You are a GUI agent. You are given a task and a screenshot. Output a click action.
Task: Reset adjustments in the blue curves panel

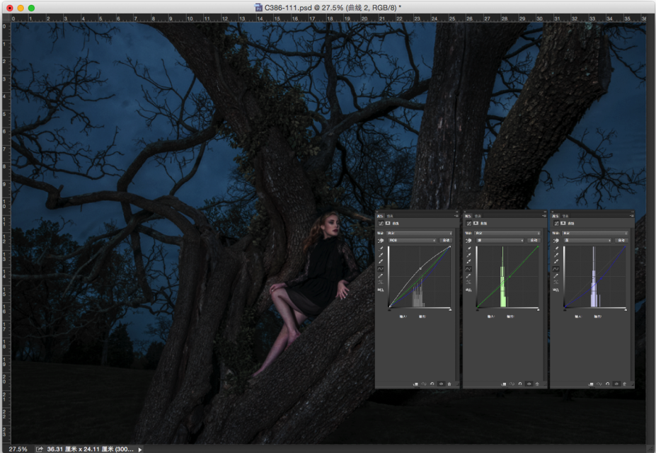[x=607, y=384]
